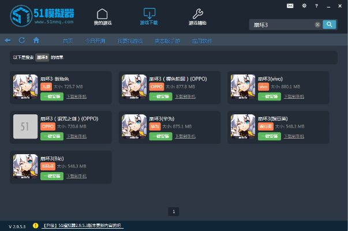Screen dimensions: 348x231
Task: Click the 九游 channel tag
Action: 46,87
